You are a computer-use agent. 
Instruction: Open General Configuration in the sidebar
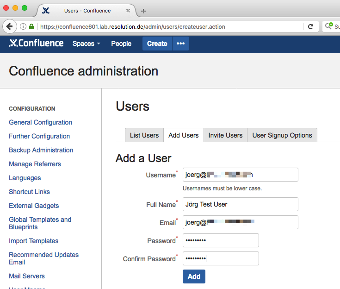click(40, 122)
